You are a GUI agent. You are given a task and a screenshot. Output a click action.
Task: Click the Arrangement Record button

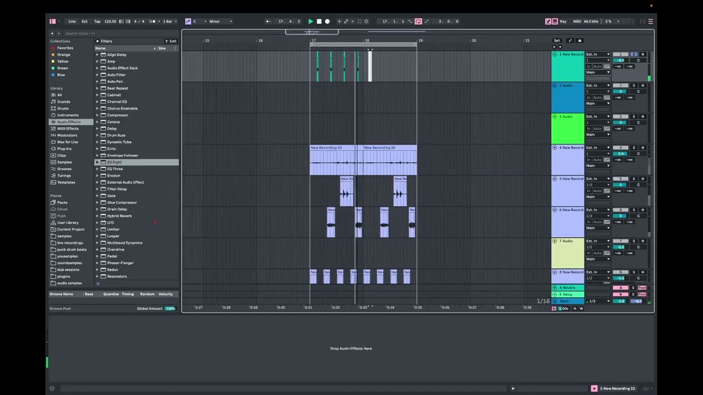(x=327, y=21)
